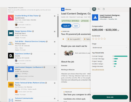Click the avatars in People you can reach out to
This screenshot has height=102, width=131.
click(69, 53)
